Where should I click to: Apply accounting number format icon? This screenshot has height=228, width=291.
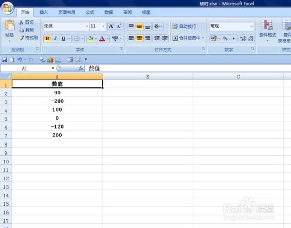tap(214, 38)
